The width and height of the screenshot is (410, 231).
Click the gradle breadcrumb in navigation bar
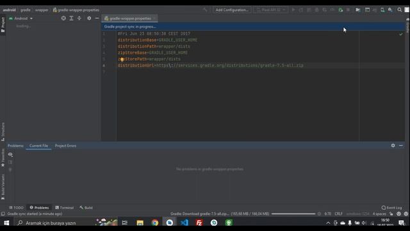[26, 10]
